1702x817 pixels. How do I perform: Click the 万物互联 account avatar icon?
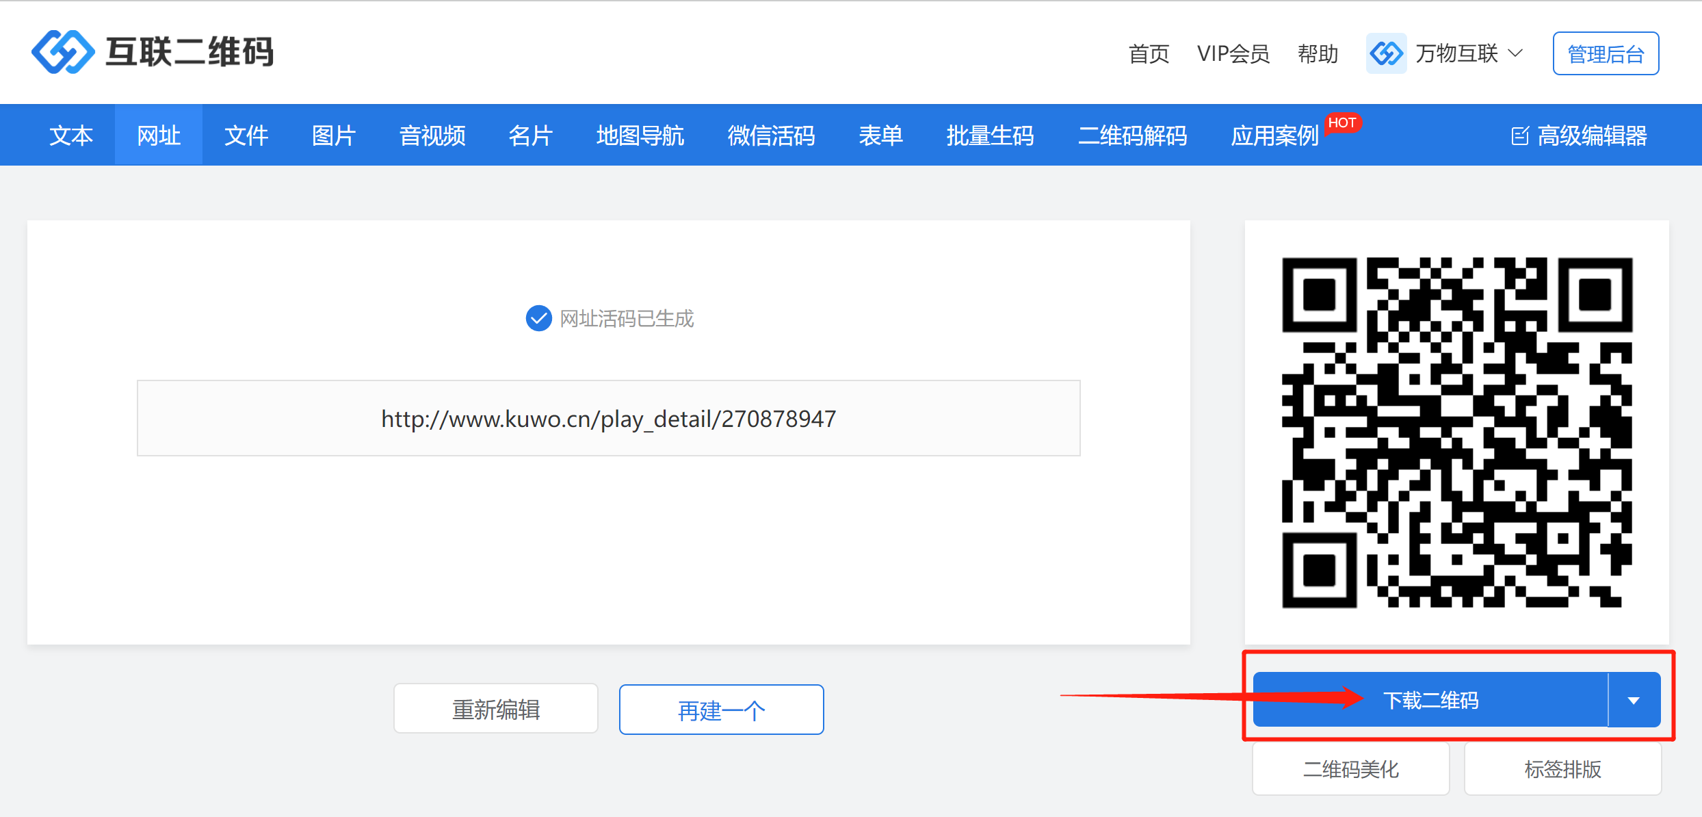[1386, 53]
